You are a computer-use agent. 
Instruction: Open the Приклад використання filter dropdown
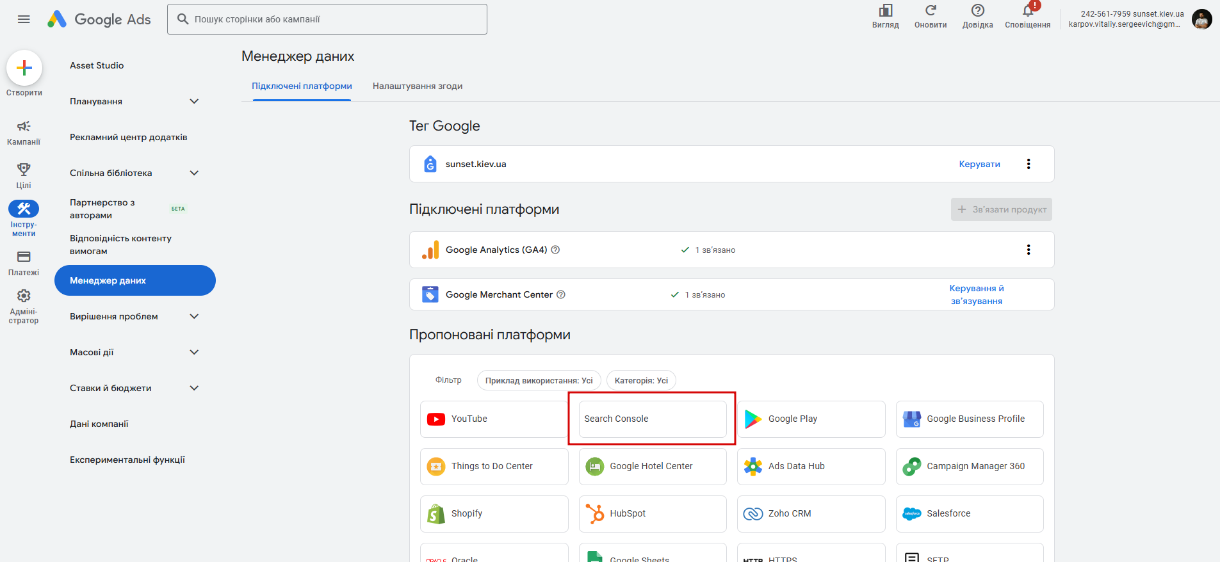(x=539, y=381)
